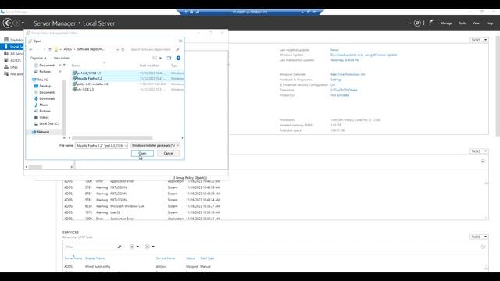Viewport: 500px width, 281px height.
Task: Toggle the preview pane icon
Action: 169,58
